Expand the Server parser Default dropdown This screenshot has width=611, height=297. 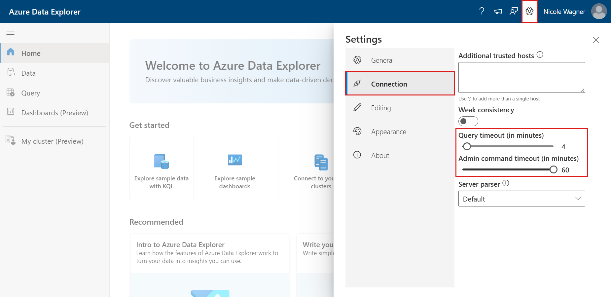tap(521, 199)
